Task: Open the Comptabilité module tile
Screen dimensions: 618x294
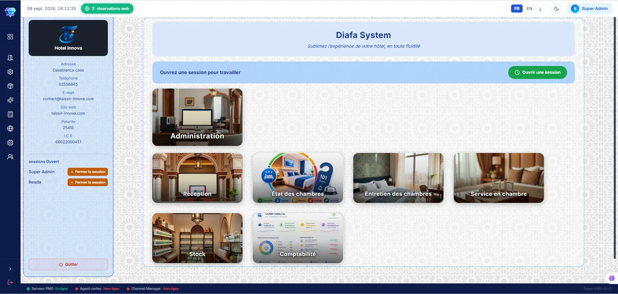Action: (298, 238)
